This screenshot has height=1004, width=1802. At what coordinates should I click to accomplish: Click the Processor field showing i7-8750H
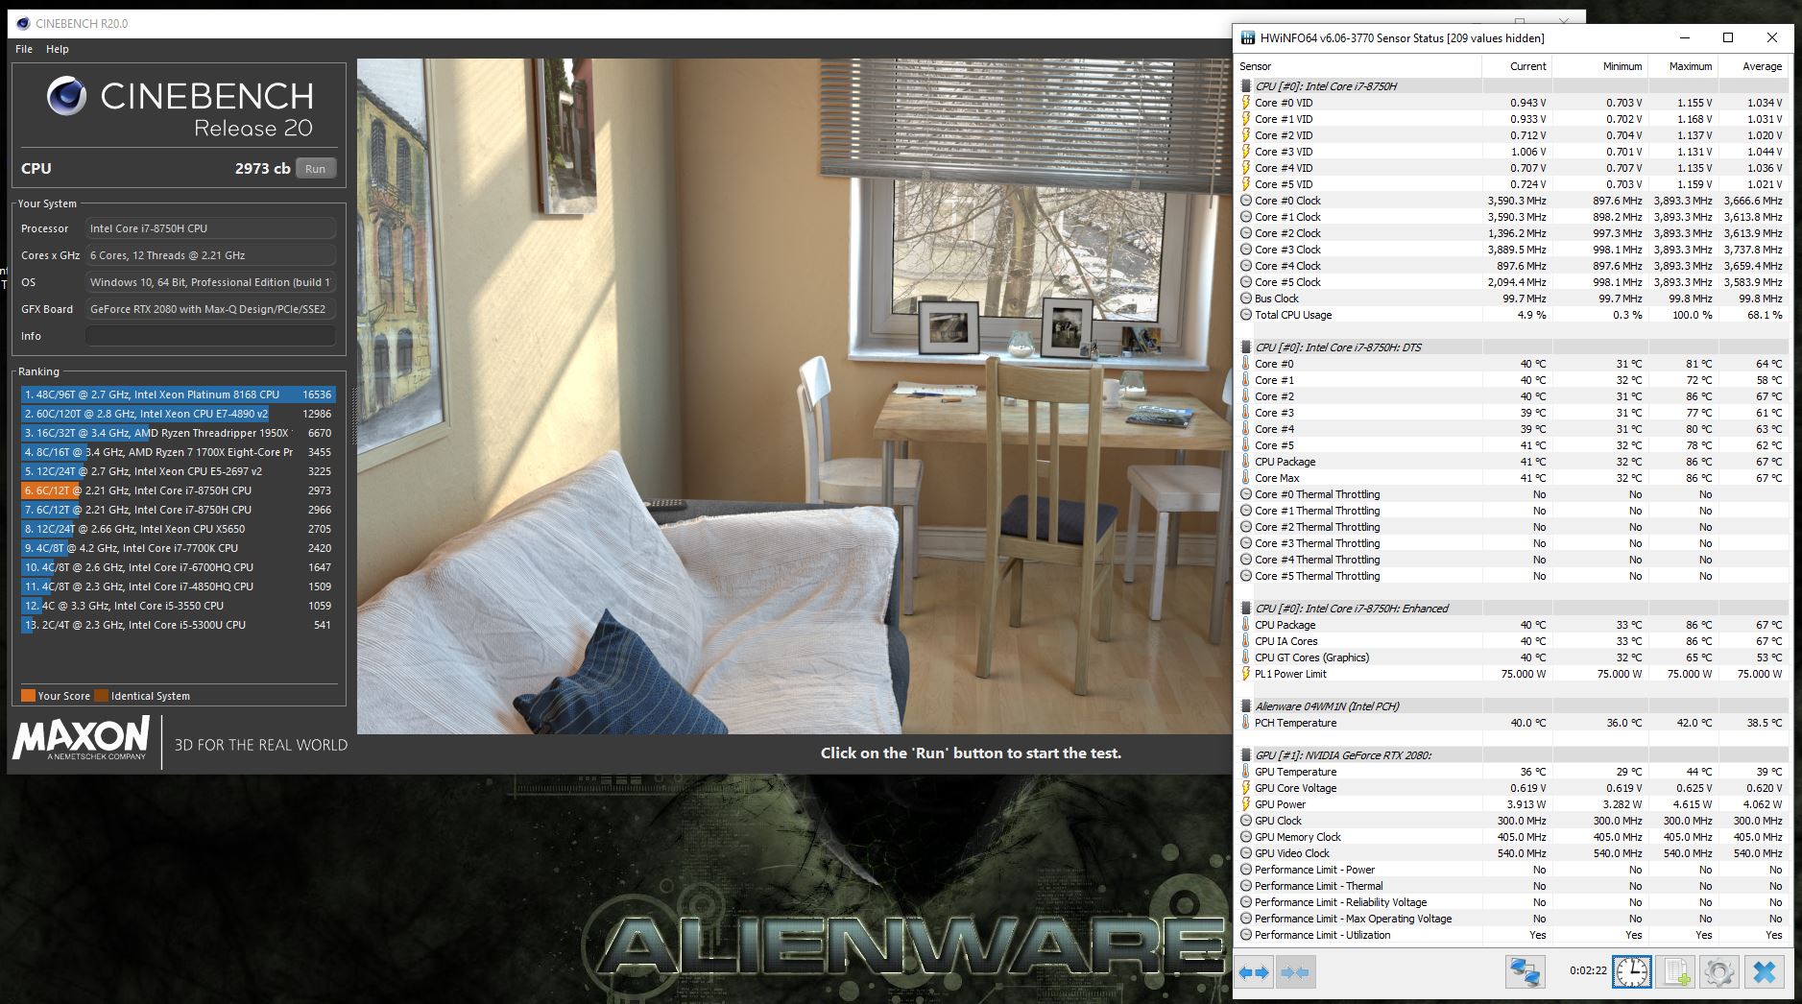(210, 228)
